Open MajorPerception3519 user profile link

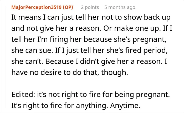[36, 7]
